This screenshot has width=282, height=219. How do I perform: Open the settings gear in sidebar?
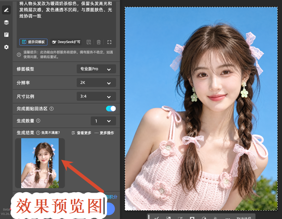point(6,47)
